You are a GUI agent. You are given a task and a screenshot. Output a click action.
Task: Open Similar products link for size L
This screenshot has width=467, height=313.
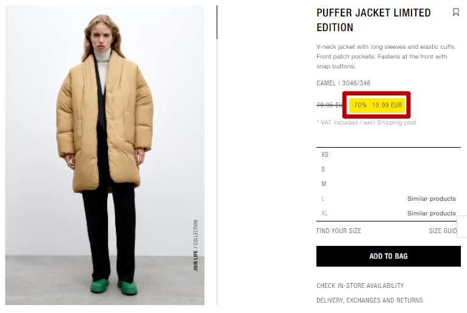tap(431, 198)
